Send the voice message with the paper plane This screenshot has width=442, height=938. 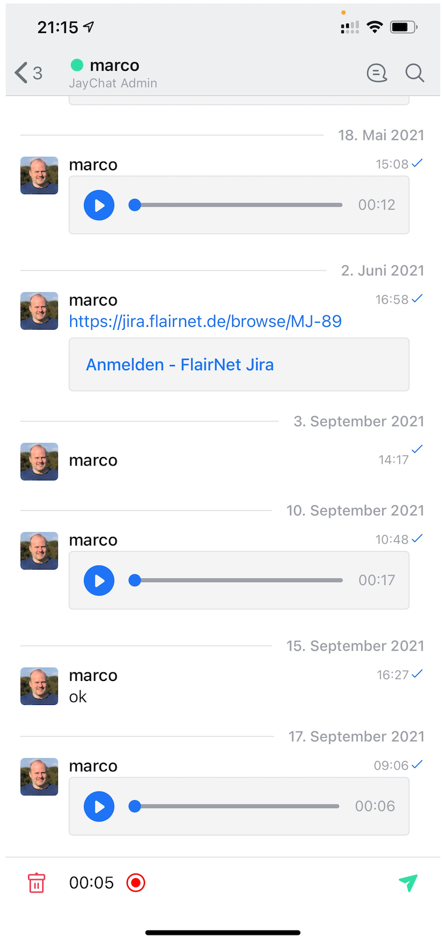tap(408, 883)
